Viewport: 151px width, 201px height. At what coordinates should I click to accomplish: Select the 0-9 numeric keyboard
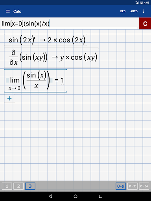[x=121, y=186]
